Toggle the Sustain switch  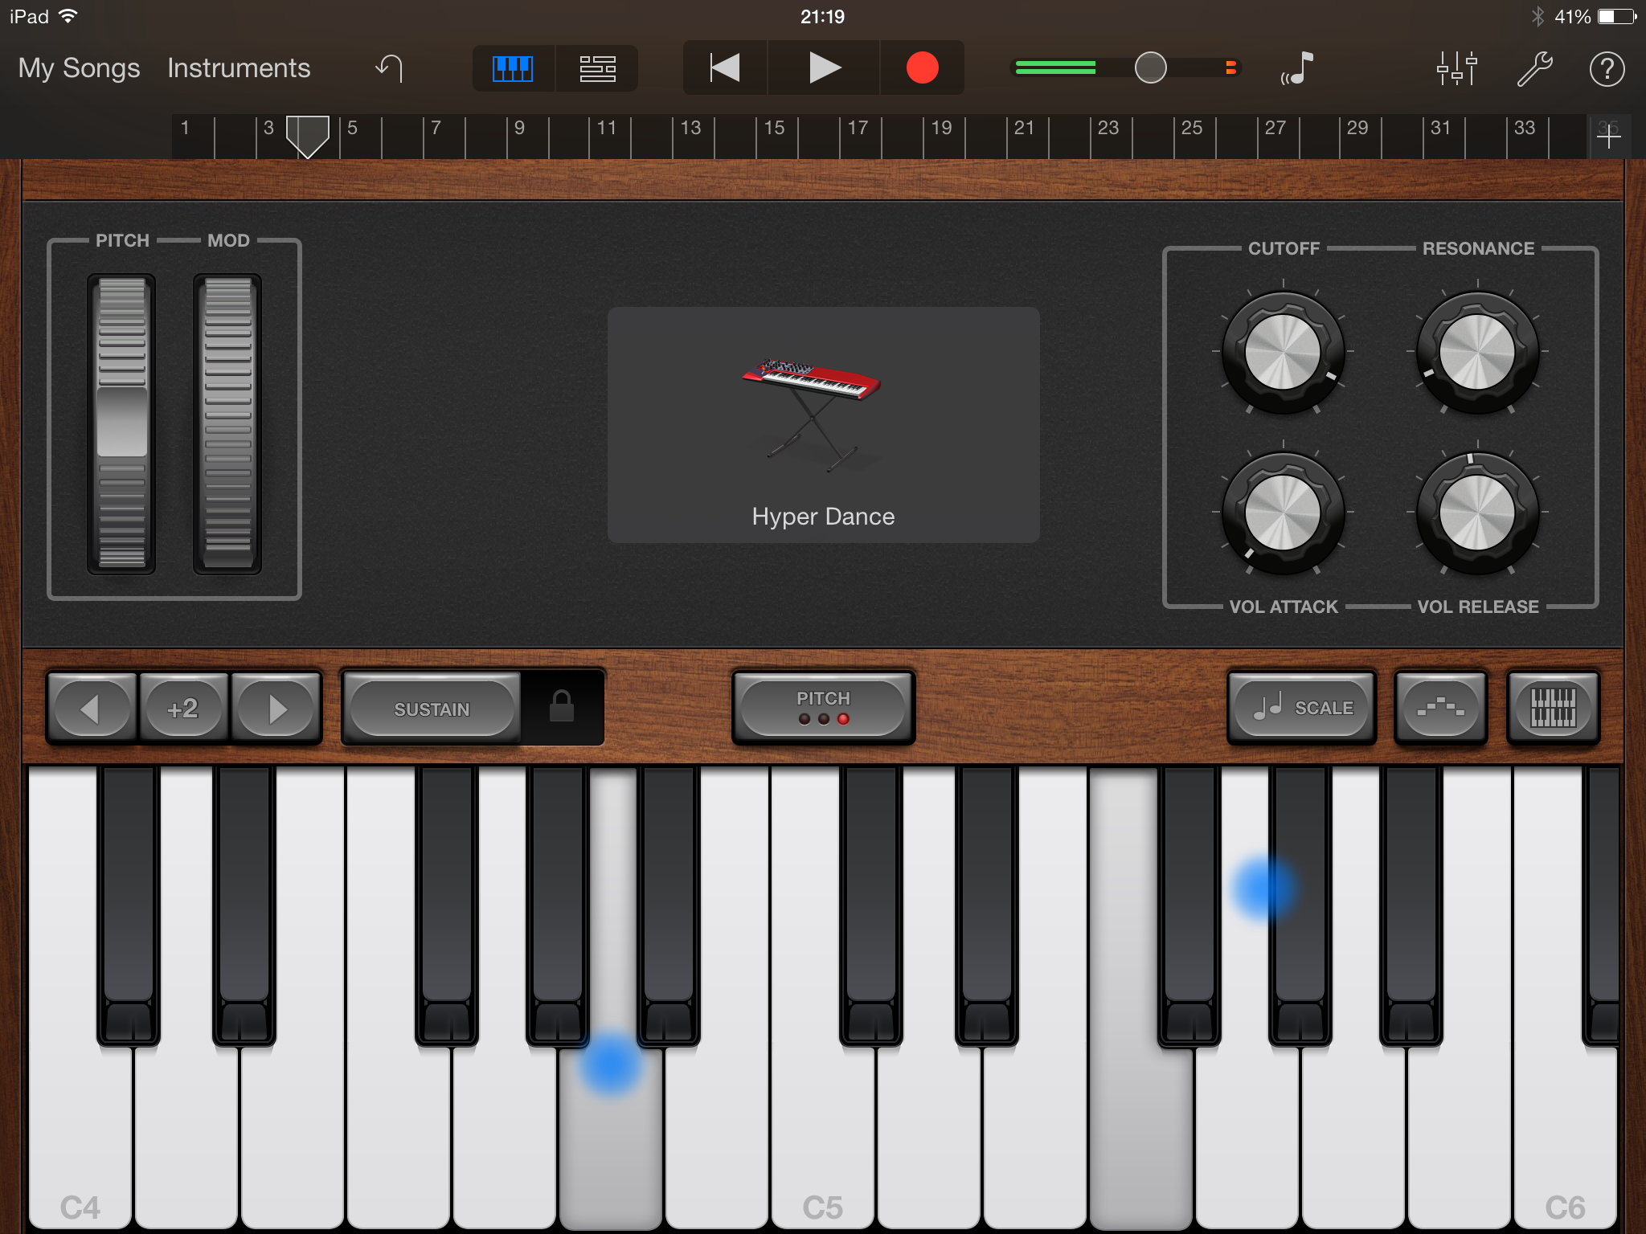click(432, 709)
